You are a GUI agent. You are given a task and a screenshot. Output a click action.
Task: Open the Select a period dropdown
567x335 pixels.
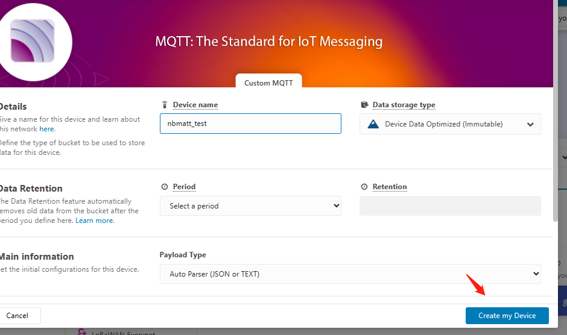click(250, 206)
